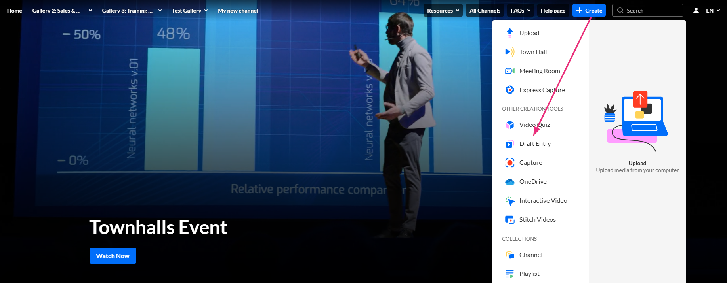Click the Upload arrow icon in Create menu
The image size is (727, 283).
(x=509, y=33)
